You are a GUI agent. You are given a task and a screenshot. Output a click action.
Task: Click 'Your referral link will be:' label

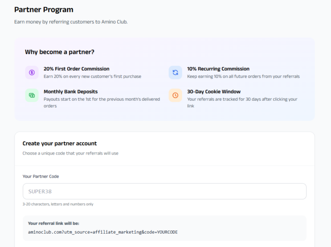(x=53, y=224)
